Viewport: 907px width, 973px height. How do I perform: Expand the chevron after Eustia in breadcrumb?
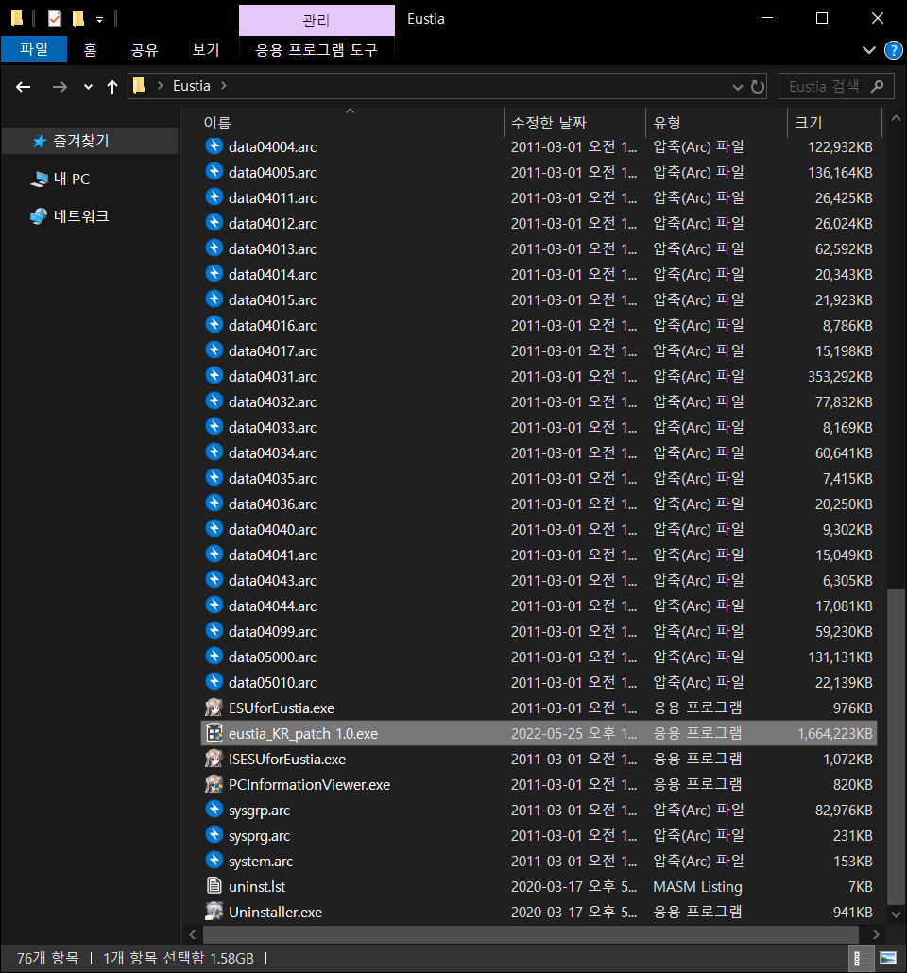tap(224, 86)
